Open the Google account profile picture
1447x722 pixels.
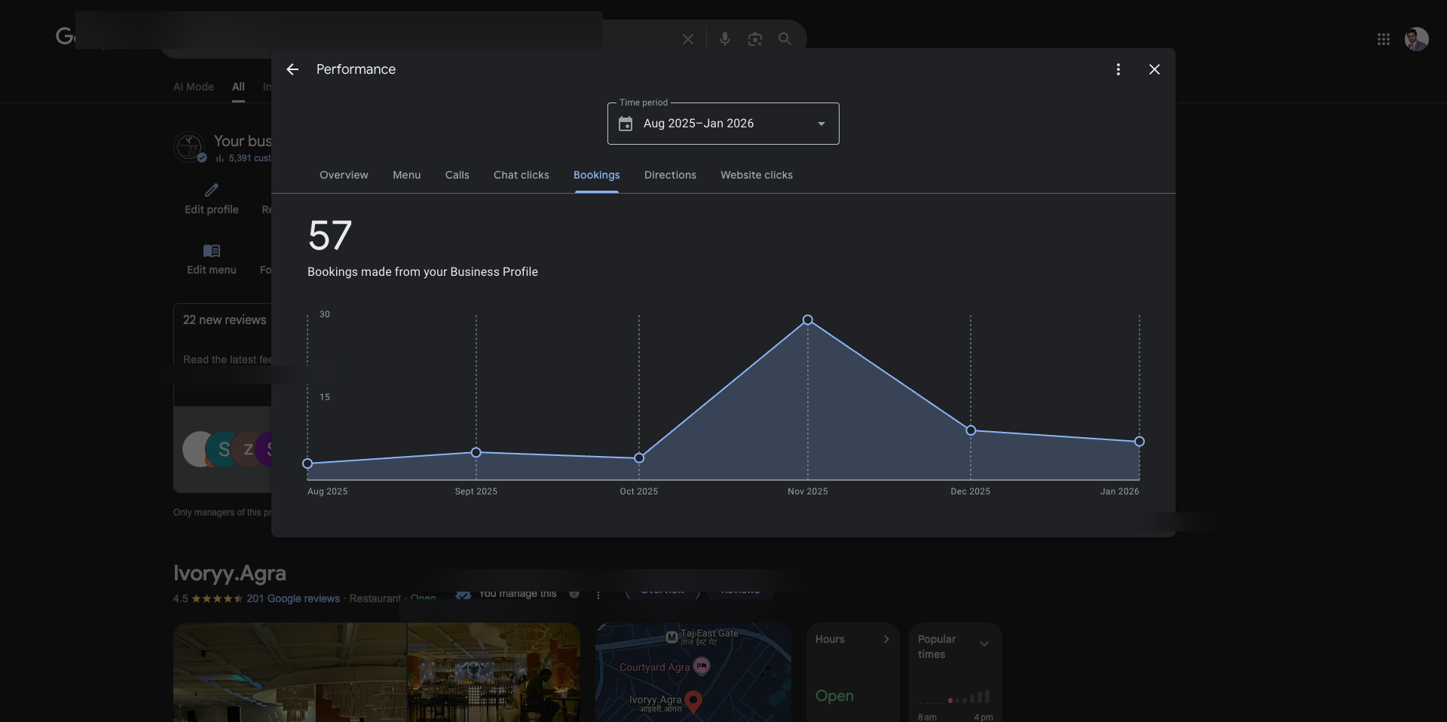[x=1417, y=39]
